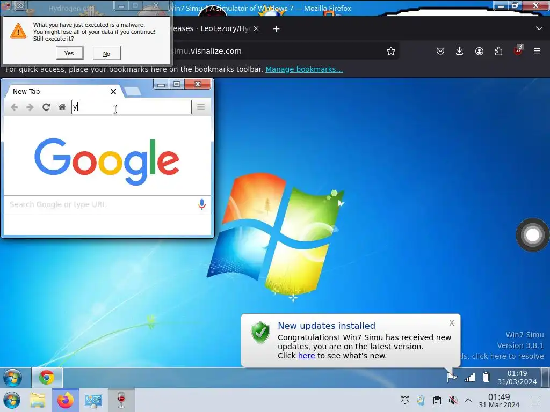
Task: Check battery icon in Win7 Simu tray
Action: pyautogui.click(x=486, y=377)
